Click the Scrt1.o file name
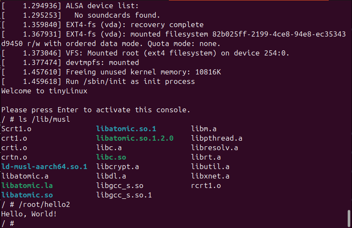The height and width of the screenshot is (228, 352). click(x=16, y=129)
